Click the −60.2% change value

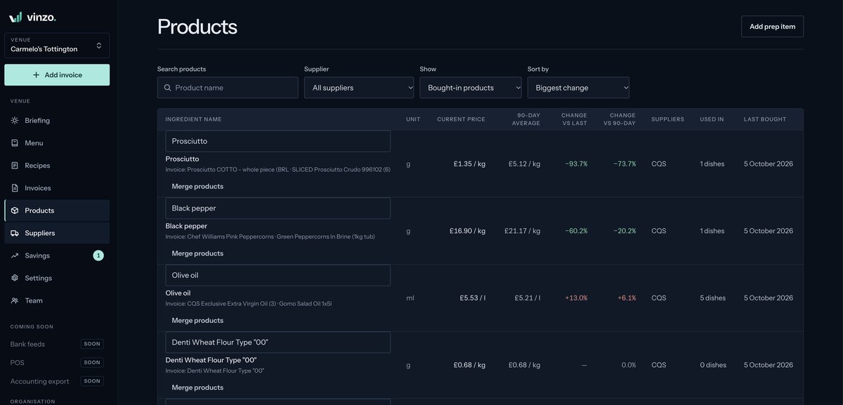tap(576, 231)
